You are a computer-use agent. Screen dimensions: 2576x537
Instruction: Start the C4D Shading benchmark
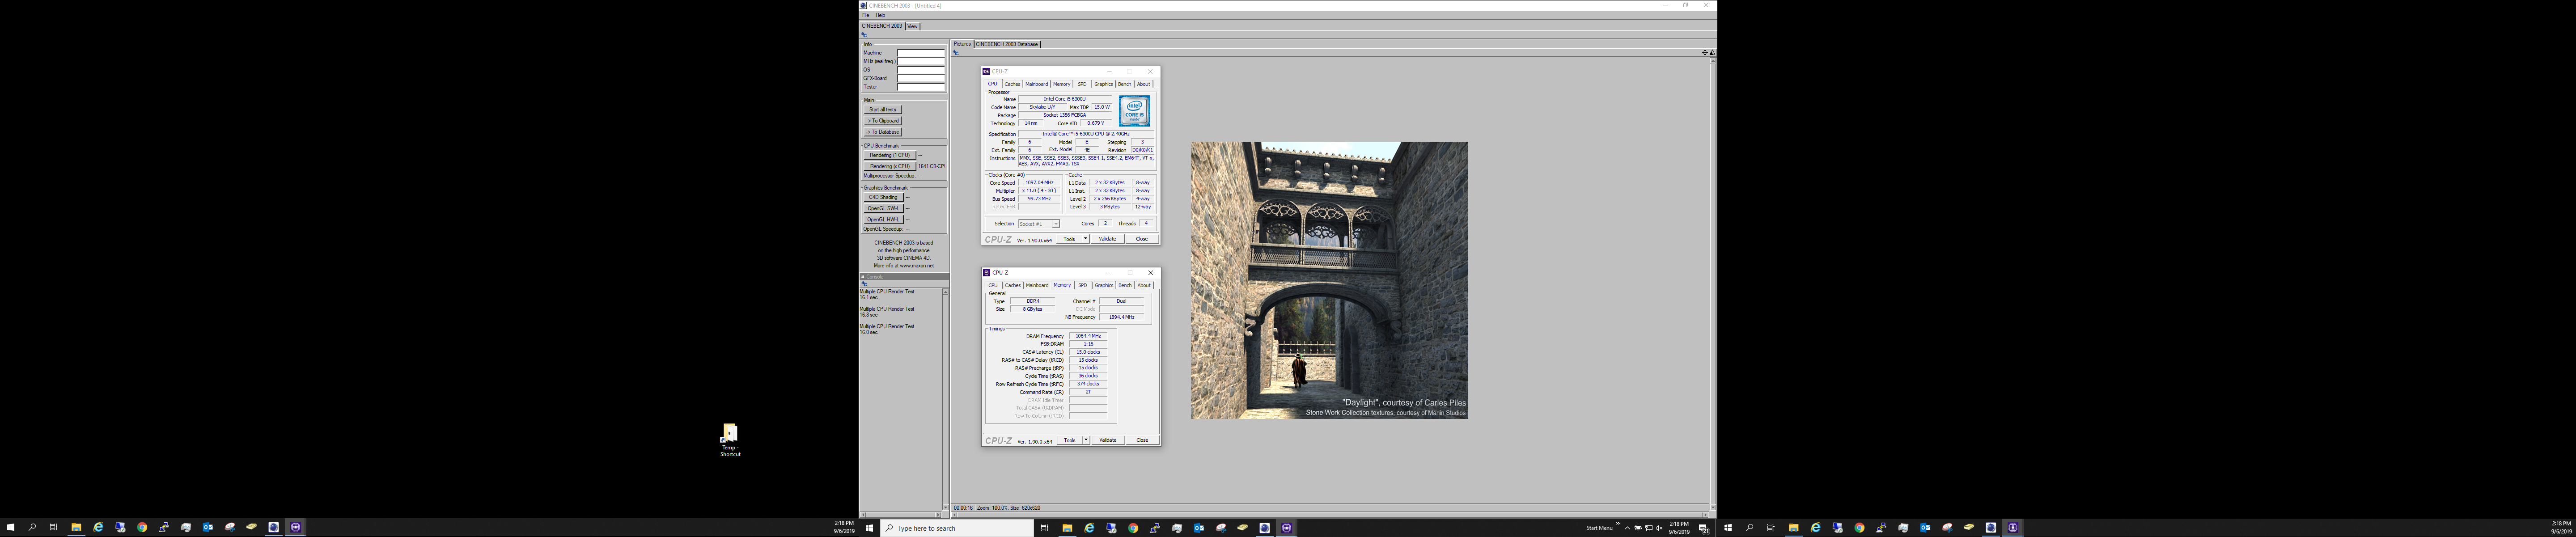pyautogui.click(x=884, y=197)
